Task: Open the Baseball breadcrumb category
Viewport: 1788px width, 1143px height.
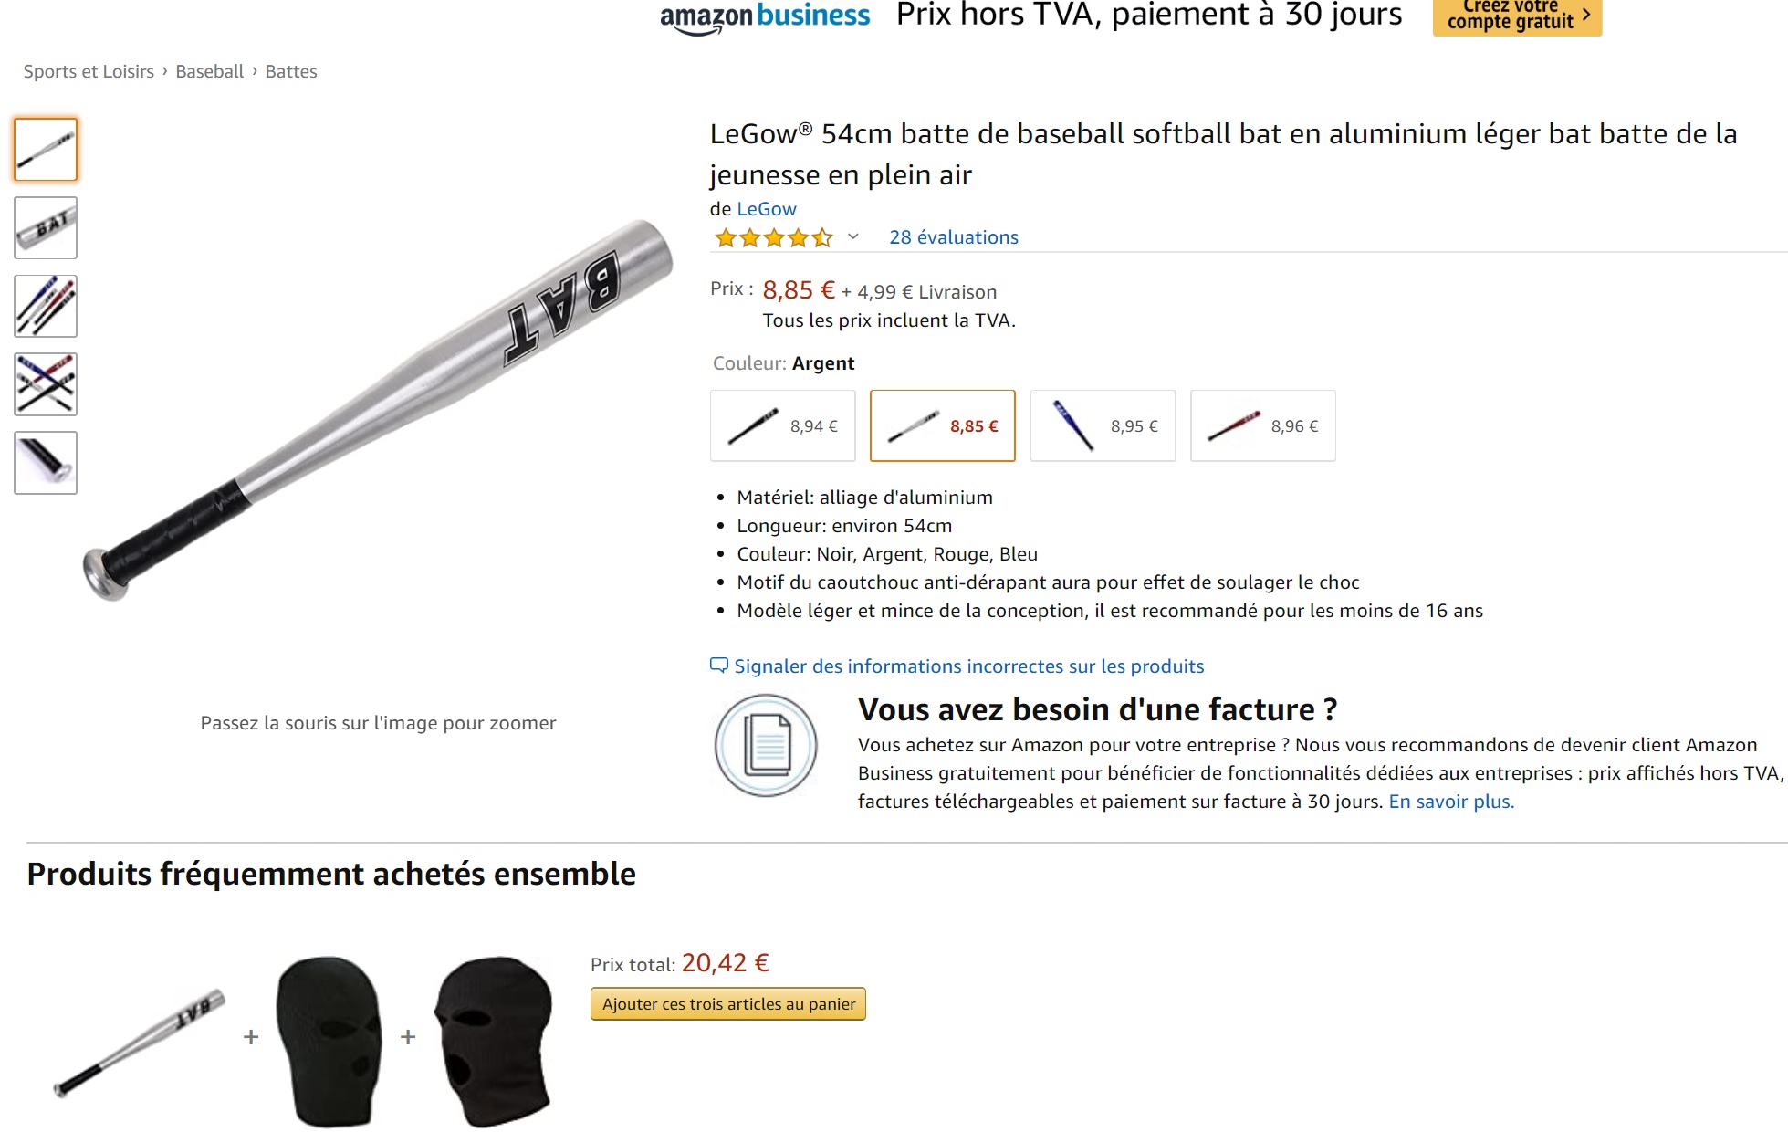Action: 209,71
